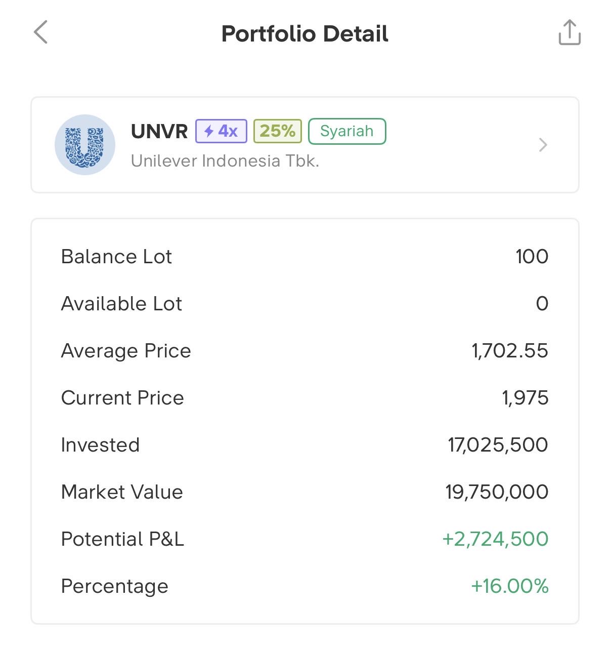Open stock detail via right chevron
The height and width of the screenshot is (648, 610).
(x=543, y=145)
